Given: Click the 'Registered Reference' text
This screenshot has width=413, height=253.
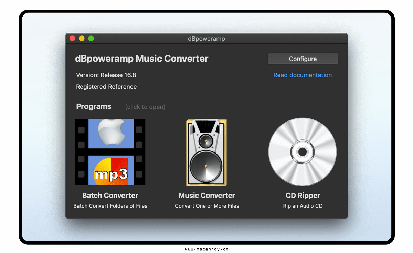Looking at the screenshot, I should 106,87.
